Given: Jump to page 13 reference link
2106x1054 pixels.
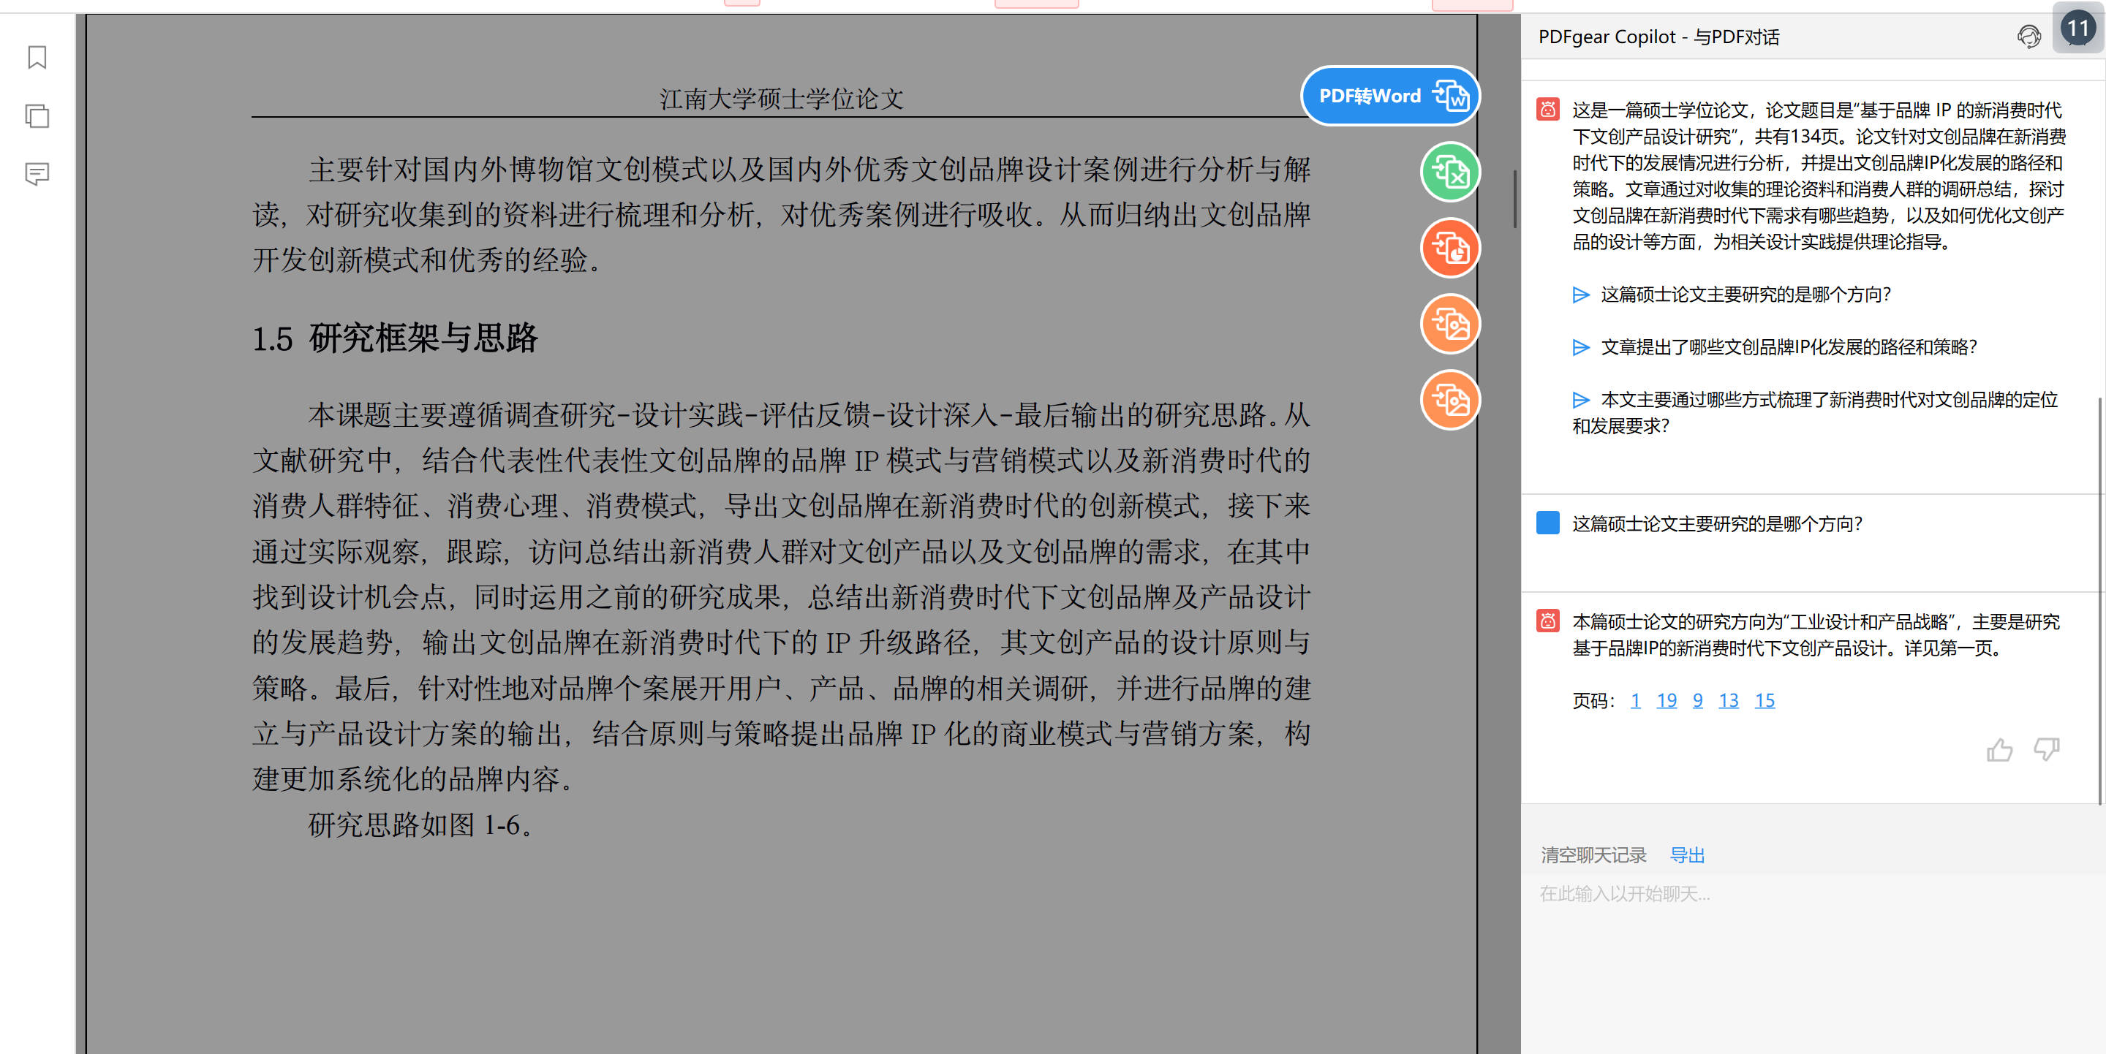Looking at the screenshot, I should tap(1728, 700).
